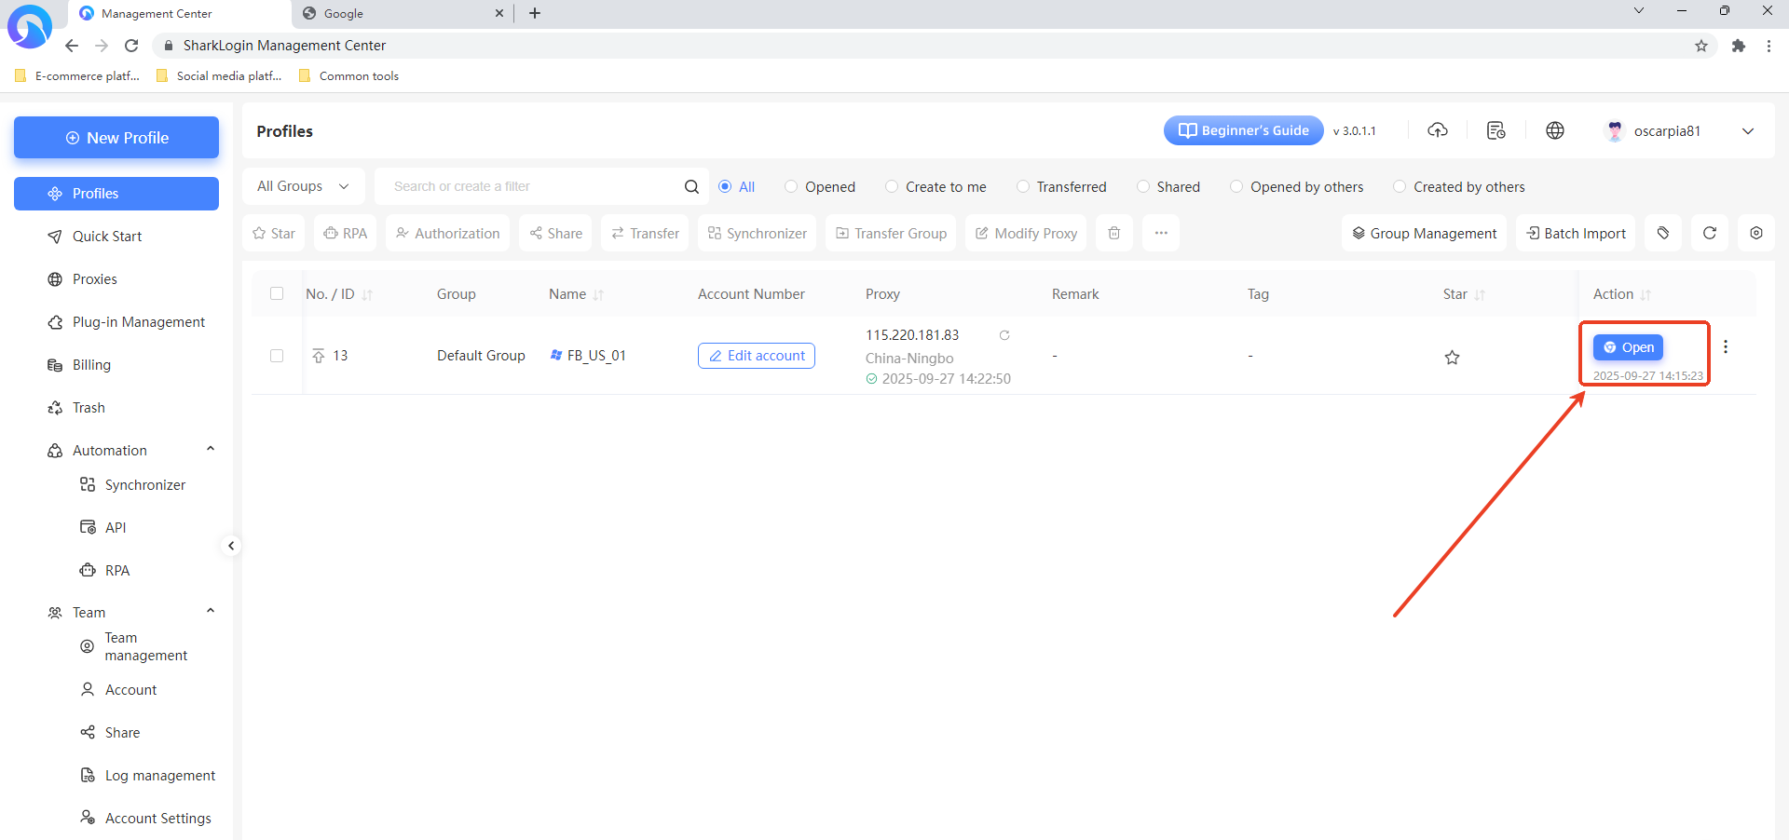Collapse the Automation sidebar section
Image resolution: width=1789 pixels, height=840 pixels.
(x=211, y=450)
